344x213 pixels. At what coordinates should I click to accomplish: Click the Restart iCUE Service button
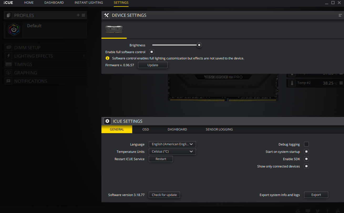[161, 159]
